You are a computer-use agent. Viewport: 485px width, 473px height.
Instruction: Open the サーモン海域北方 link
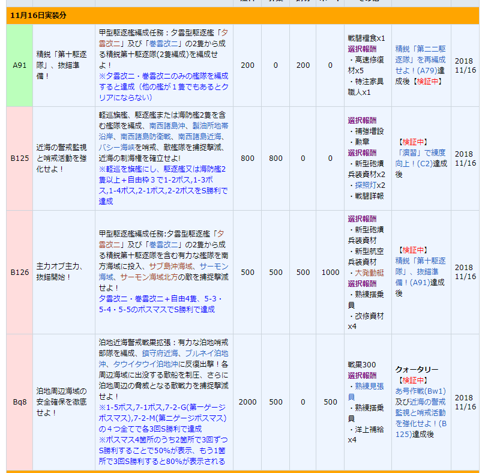click(x=149, y=277)
